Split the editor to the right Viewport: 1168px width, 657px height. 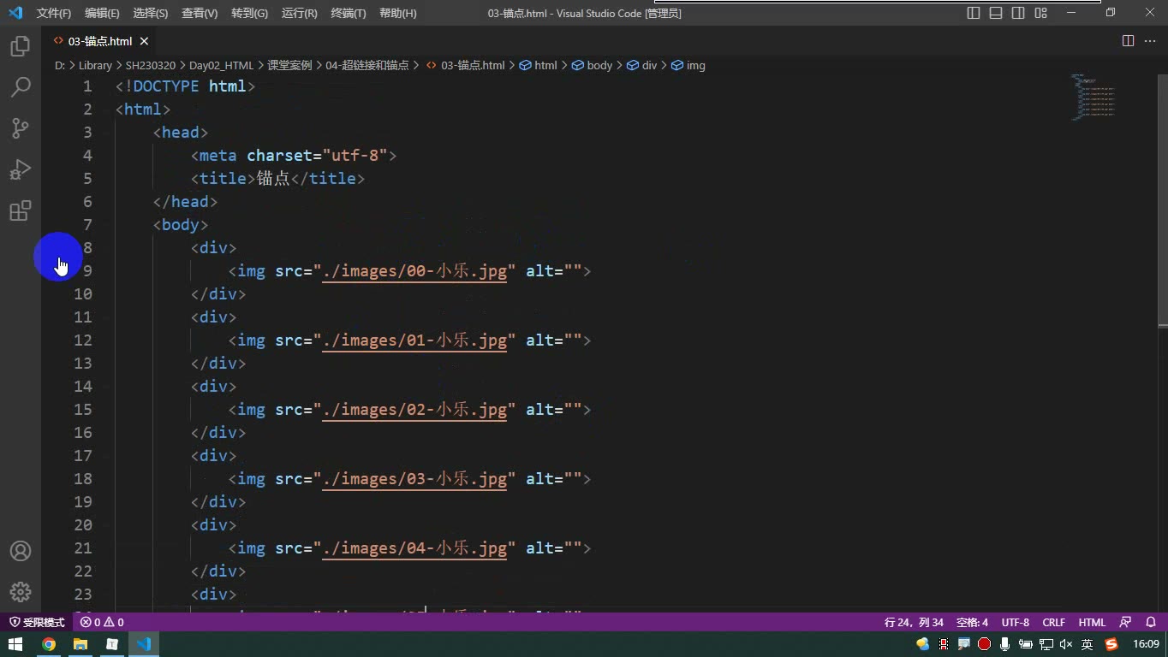coord(1128,41)
